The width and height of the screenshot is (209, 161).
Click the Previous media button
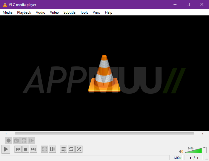18,149
